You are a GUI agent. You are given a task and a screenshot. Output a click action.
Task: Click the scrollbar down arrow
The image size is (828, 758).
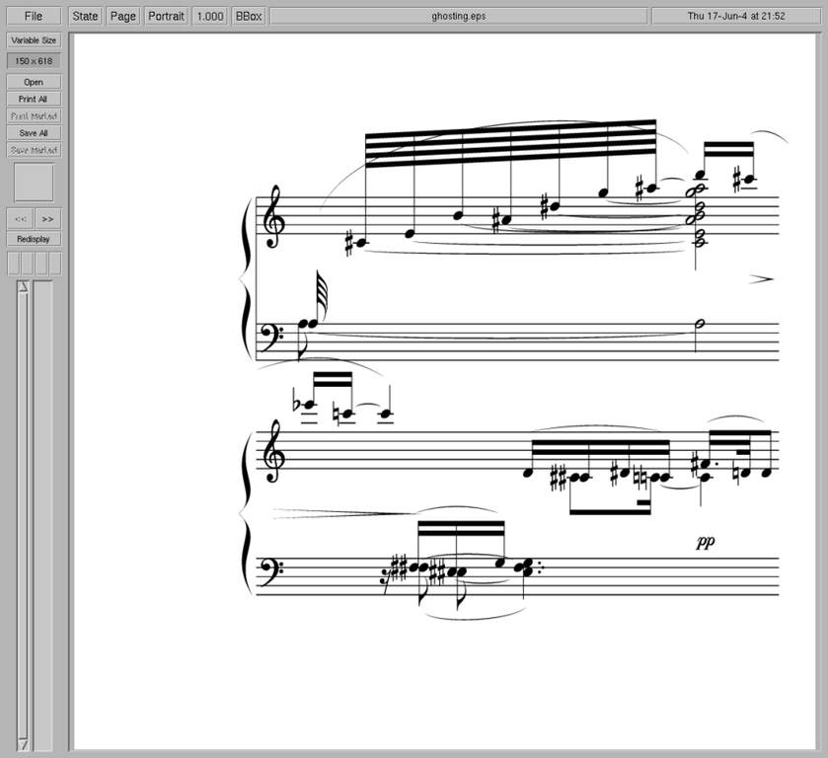[23, 743]
